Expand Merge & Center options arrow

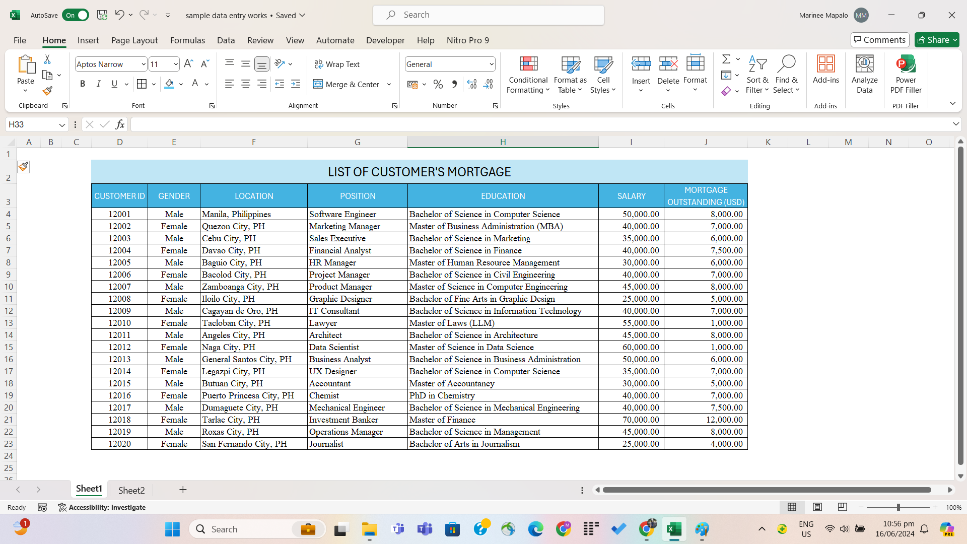click(x=389, y=84)
